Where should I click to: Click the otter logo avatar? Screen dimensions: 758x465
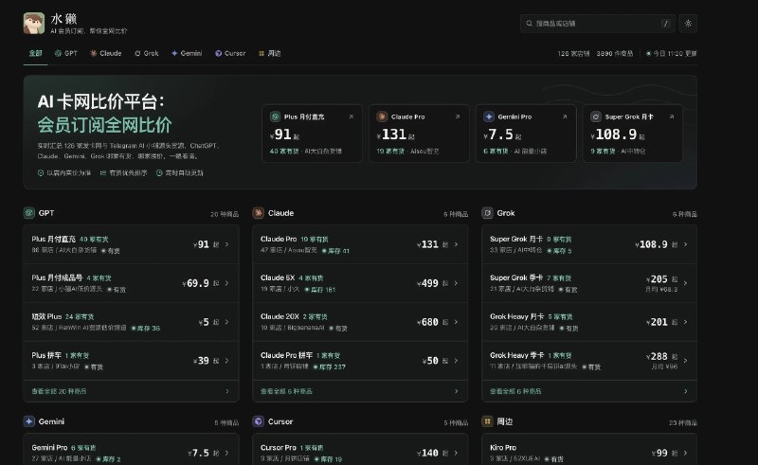(34, 23)
